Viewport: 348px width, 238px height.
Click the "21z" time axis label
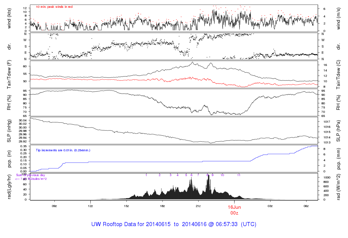[x=198, y=206]
